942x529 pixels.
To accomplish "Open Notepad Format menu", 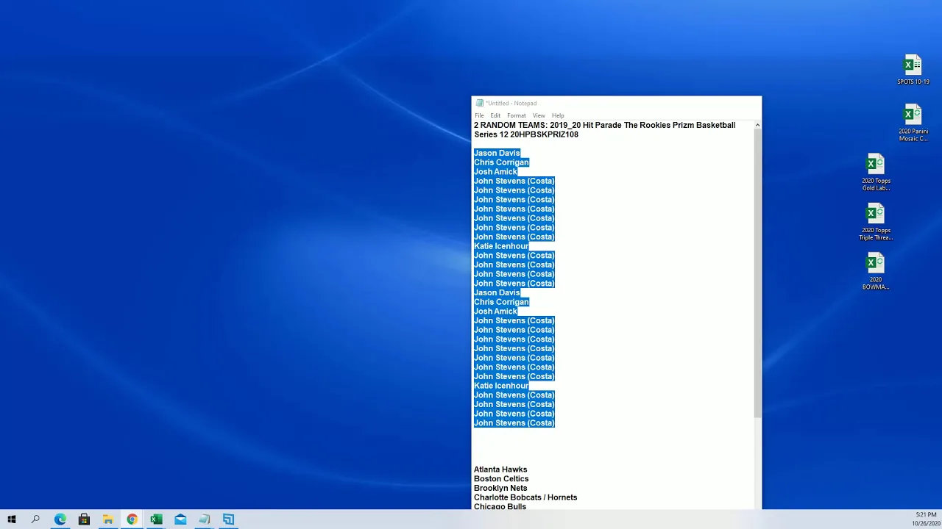I will pos(517,115).
